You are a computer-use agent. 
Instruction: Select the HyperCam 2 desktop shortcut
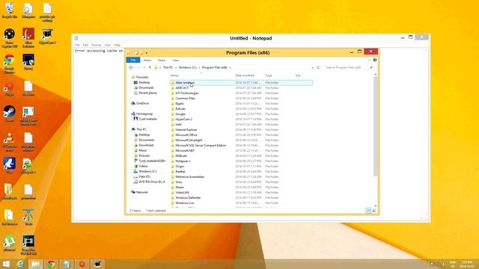pos(47,37)
